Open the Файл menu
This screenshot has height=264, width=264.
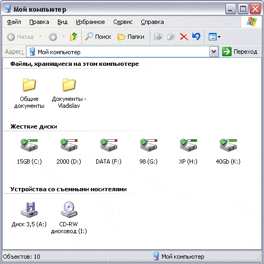[14, 22]
